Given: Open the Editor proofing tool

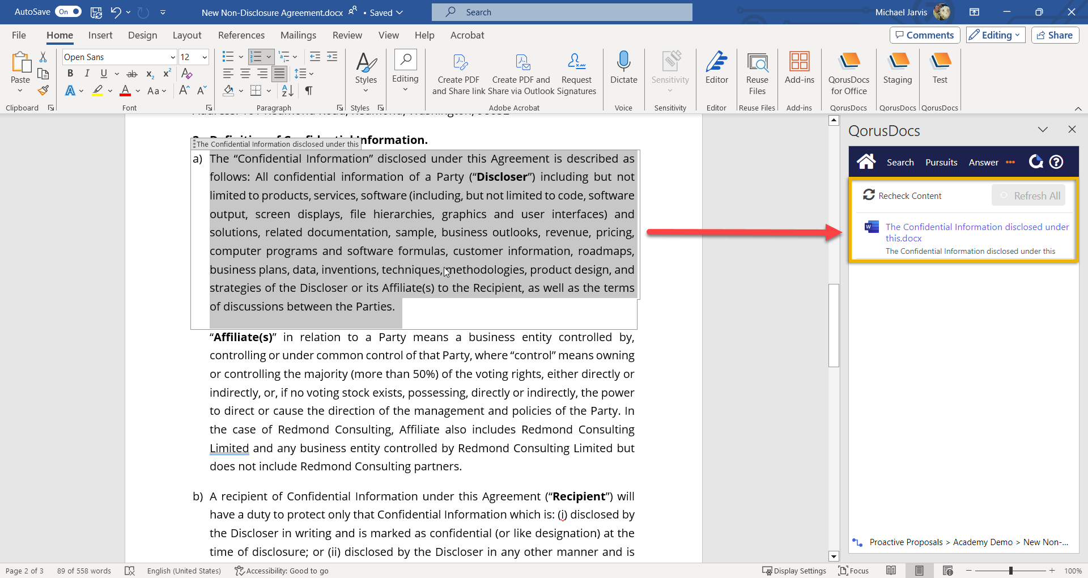Looking at the screenshot, I should [716, 68].
